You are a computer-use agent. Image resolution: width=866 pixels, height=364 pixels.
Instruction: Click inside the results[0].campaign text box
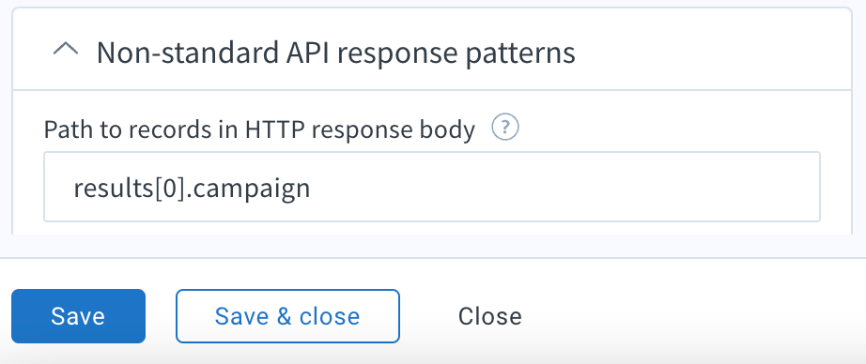pyautogui.click(x=432, y=187)
